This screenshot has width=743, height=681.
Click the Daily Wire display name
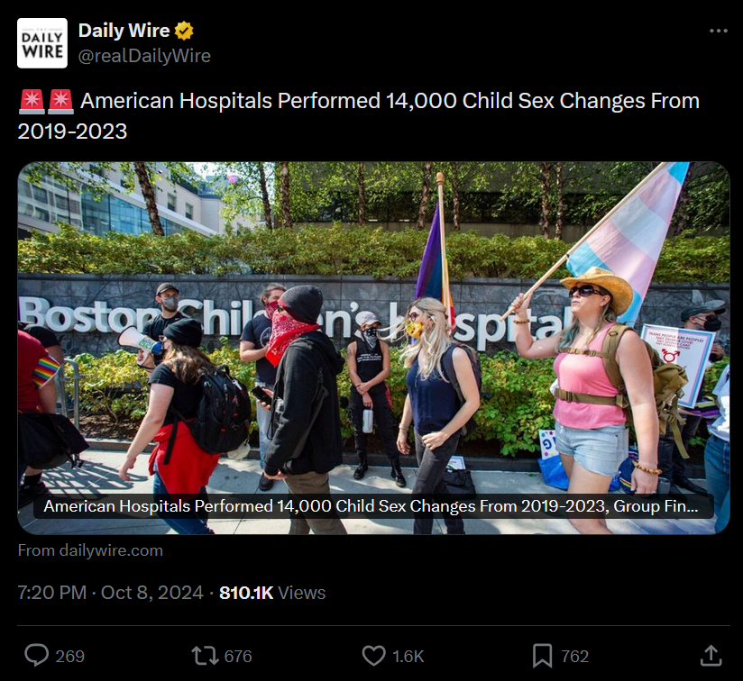tap(124, 31)
